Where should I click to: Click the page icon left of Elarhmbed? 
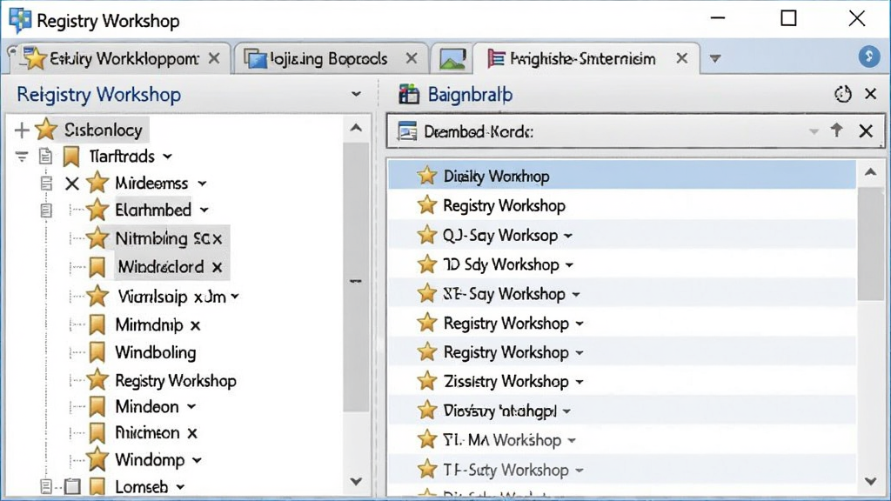click(46, 210)
